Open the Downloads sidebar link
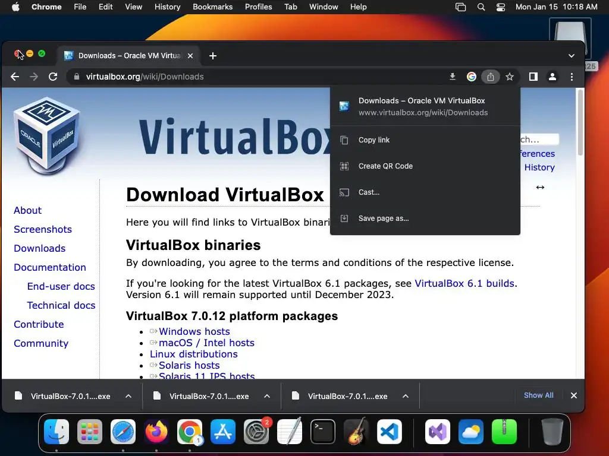Viewport: 609px width, 456px height. coord(40,249)
